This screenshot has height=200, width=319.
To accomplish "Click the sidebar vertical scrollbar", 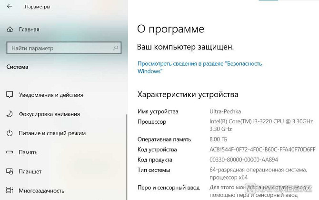I will (127, 157).
